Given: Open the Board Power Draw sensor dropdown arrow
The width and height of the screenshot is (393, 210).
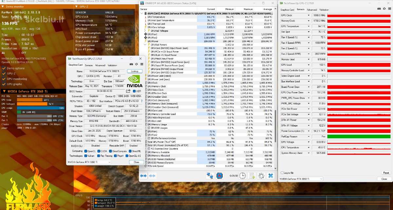Looking at the screenshot, I should (x=309, y=87).
